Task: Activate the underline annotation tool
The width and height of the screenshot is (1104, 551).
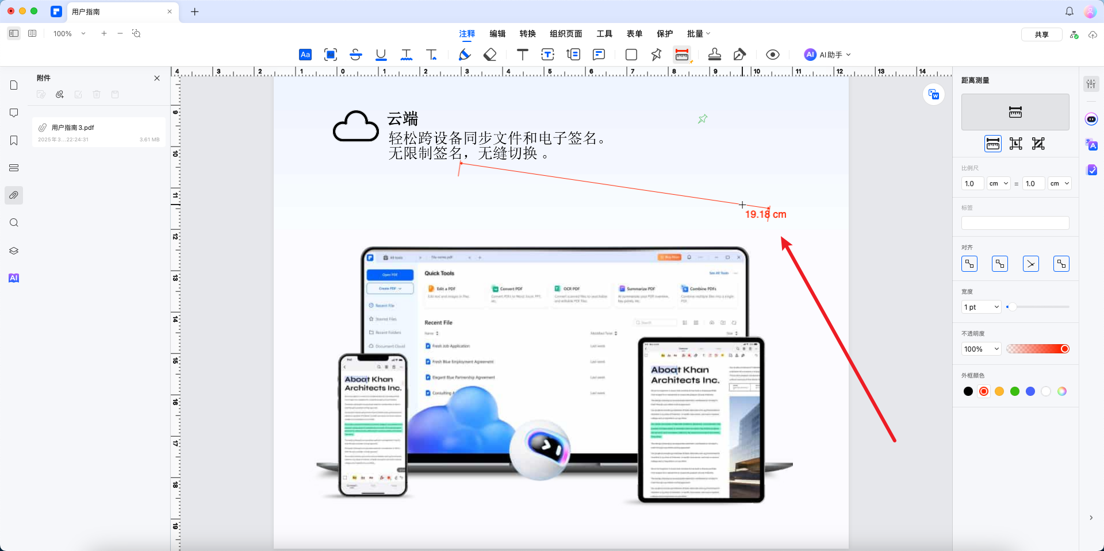Action: coord(381,55)
